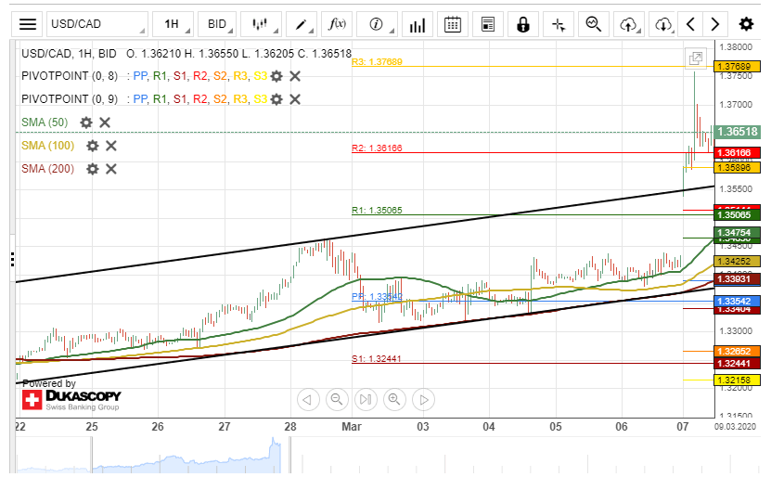This screenshot has width=771, height=477.
Task: Remove the SMA (200) indicator
Action: (110, 169)
